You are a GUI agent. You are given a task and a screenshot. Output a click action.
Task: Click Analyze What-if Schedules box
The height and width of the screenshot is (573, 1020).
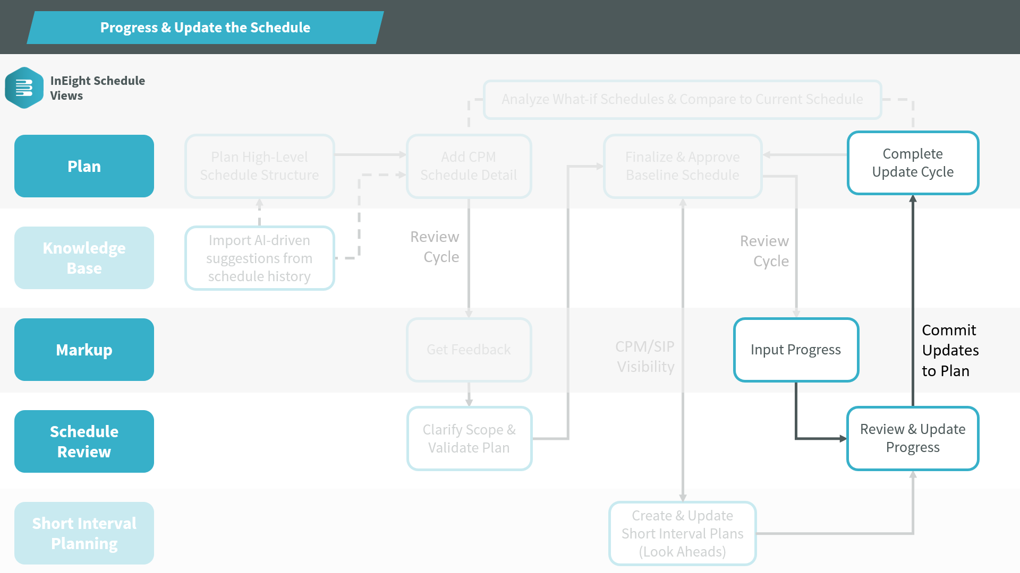(682, 99)
